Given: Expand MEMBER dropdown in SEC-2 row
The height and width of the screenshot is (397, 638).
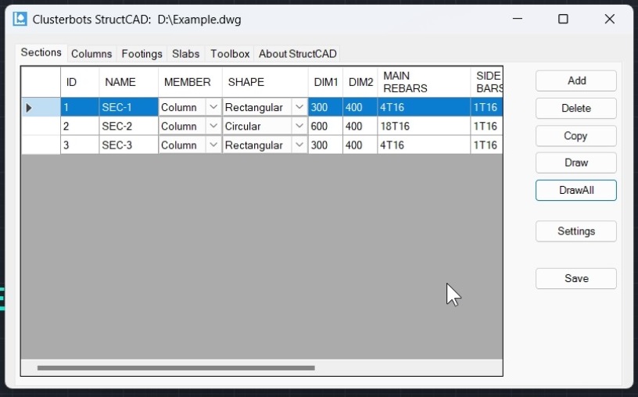Looking at the screenshot, I should click(213, 126).
